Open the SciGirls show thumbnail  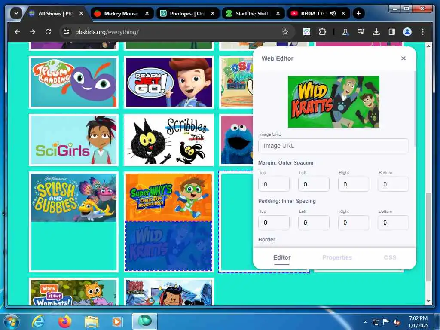(73, 140)
